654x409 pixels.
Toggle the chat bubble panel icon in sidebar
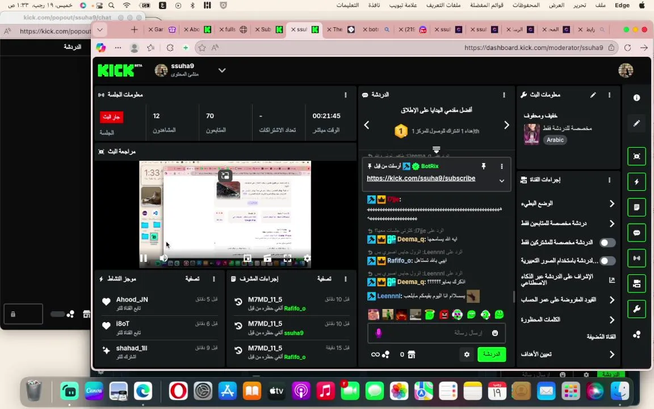636,232
